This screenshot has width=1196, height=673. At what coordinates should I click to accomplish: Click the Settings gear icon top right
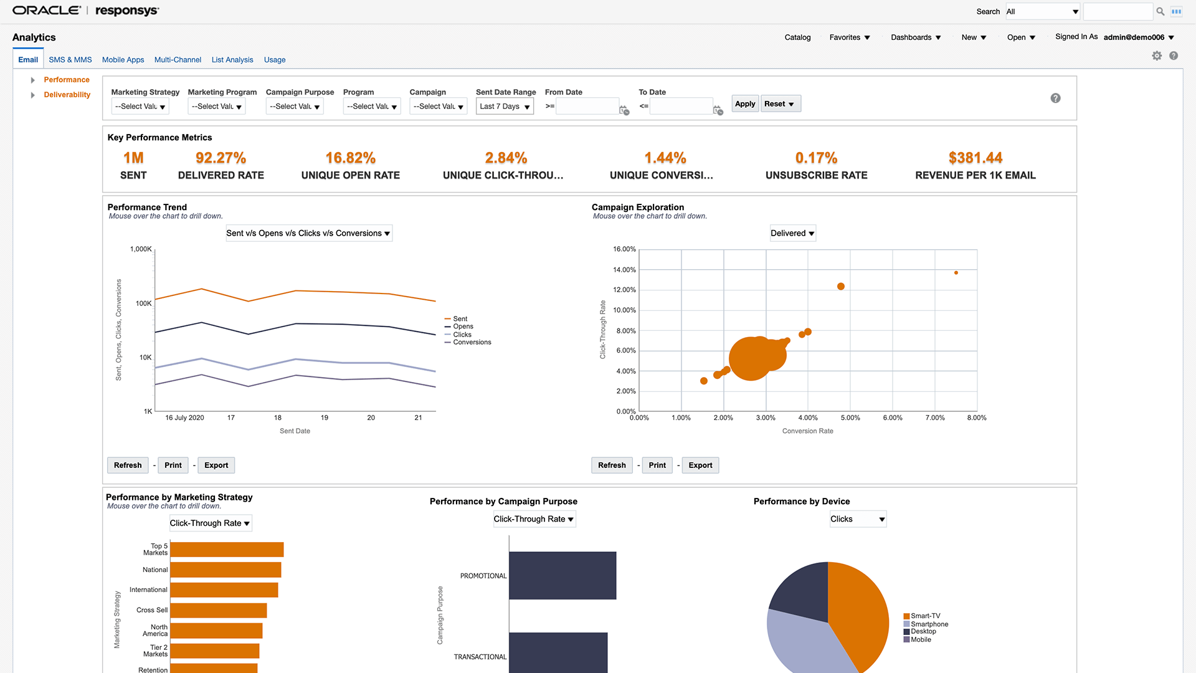pyautogui.click(x=1157, y=55)
